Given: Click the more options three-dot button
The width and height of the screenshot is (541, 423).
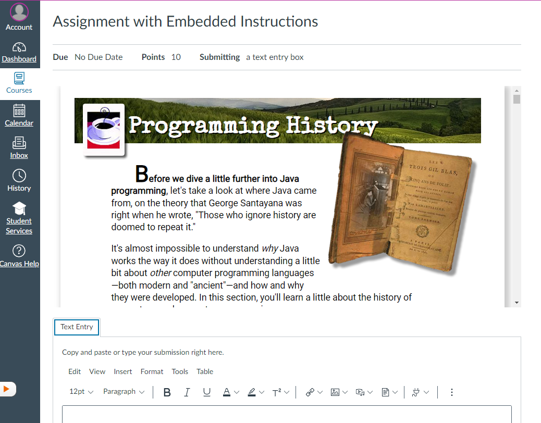Looking at the screenshot, I should [452, 392].
